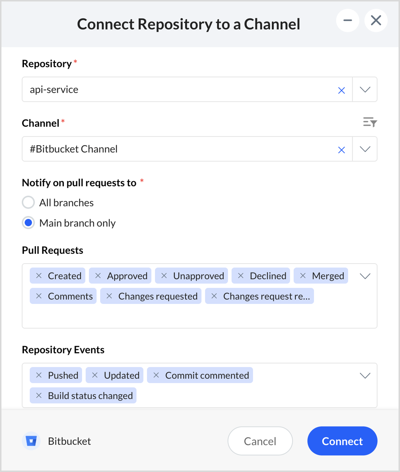Screen dimensions: 400x472
Task: Select the All branches radio option
Action: pos(28,203)
